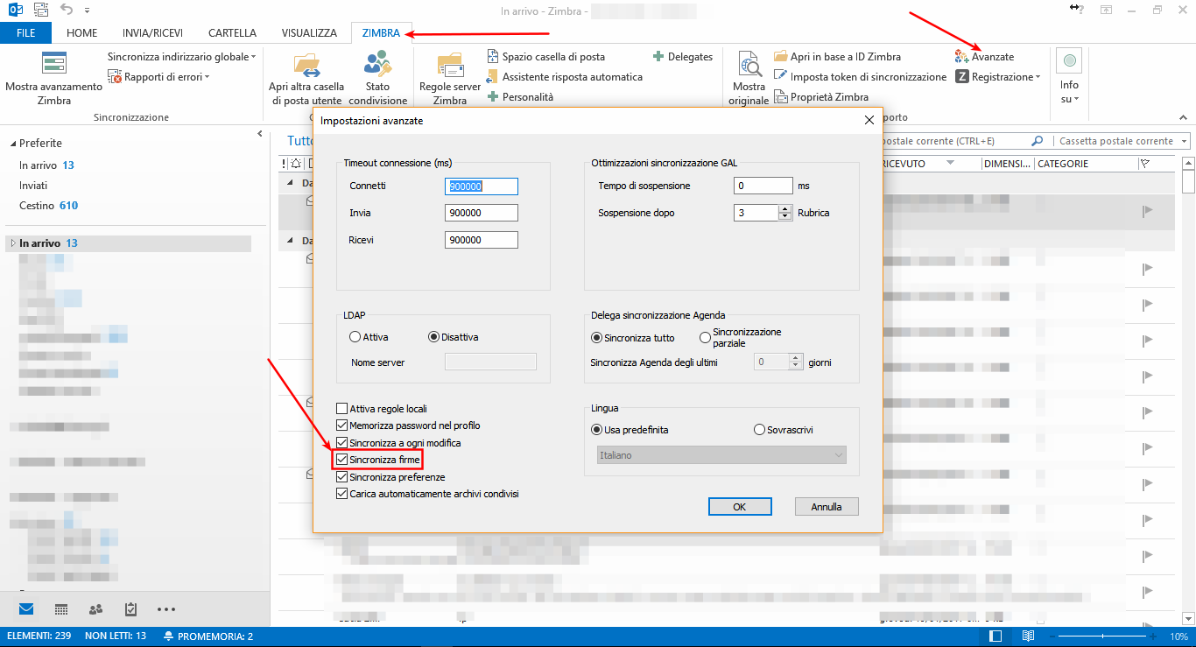Switch to Calendar view icon
Image resolution: width=1196 pixels, height=647 pixels.
click(61, 608)
